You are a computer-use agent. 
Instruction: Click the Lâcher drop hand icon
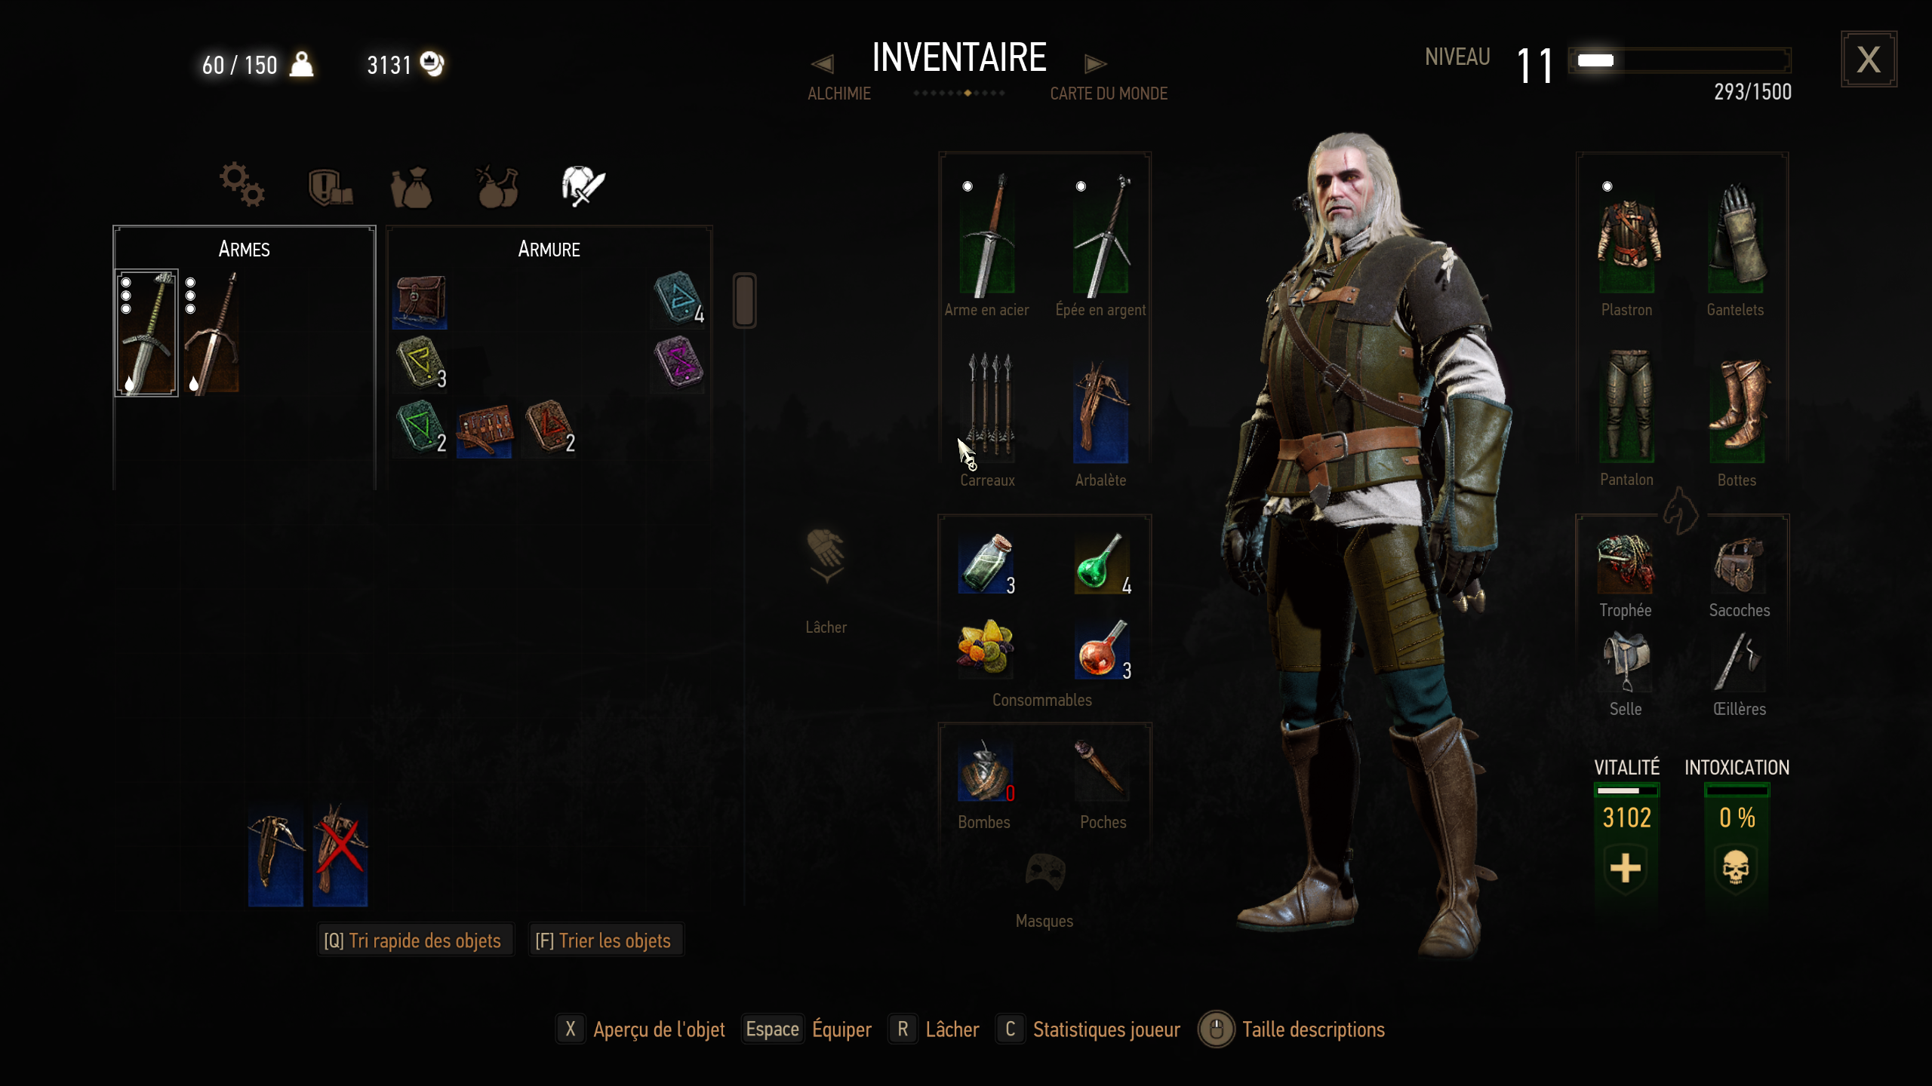(x=826, y=556)
